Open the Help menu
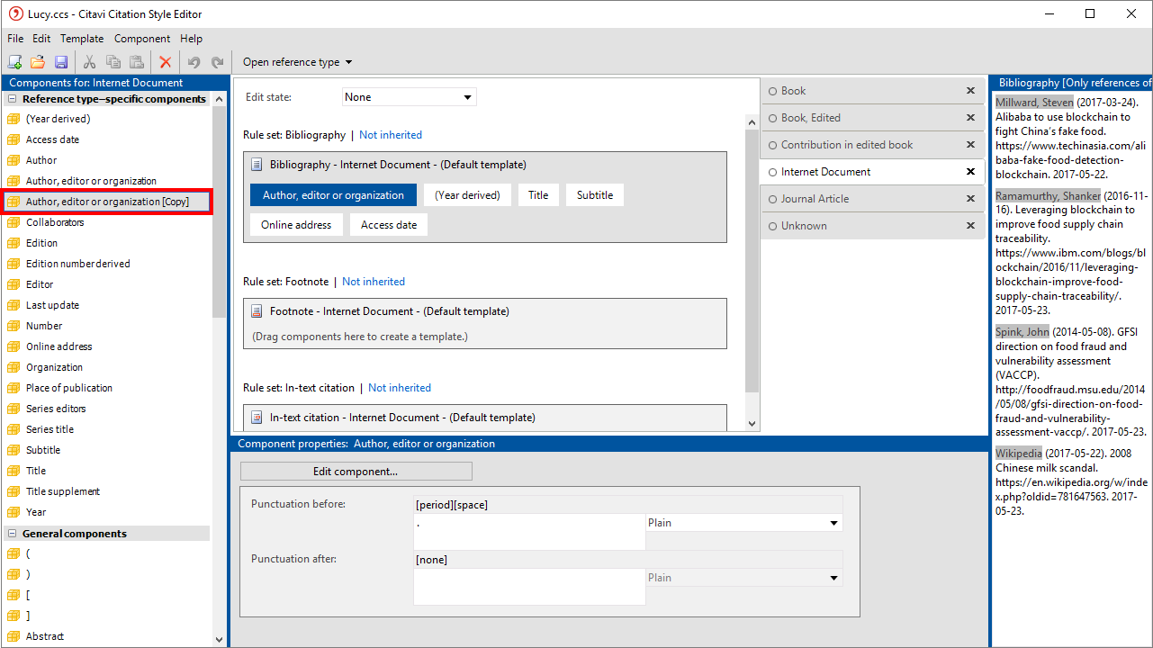Viewport: 1153px width, 648px height. [x=191, y=39]
